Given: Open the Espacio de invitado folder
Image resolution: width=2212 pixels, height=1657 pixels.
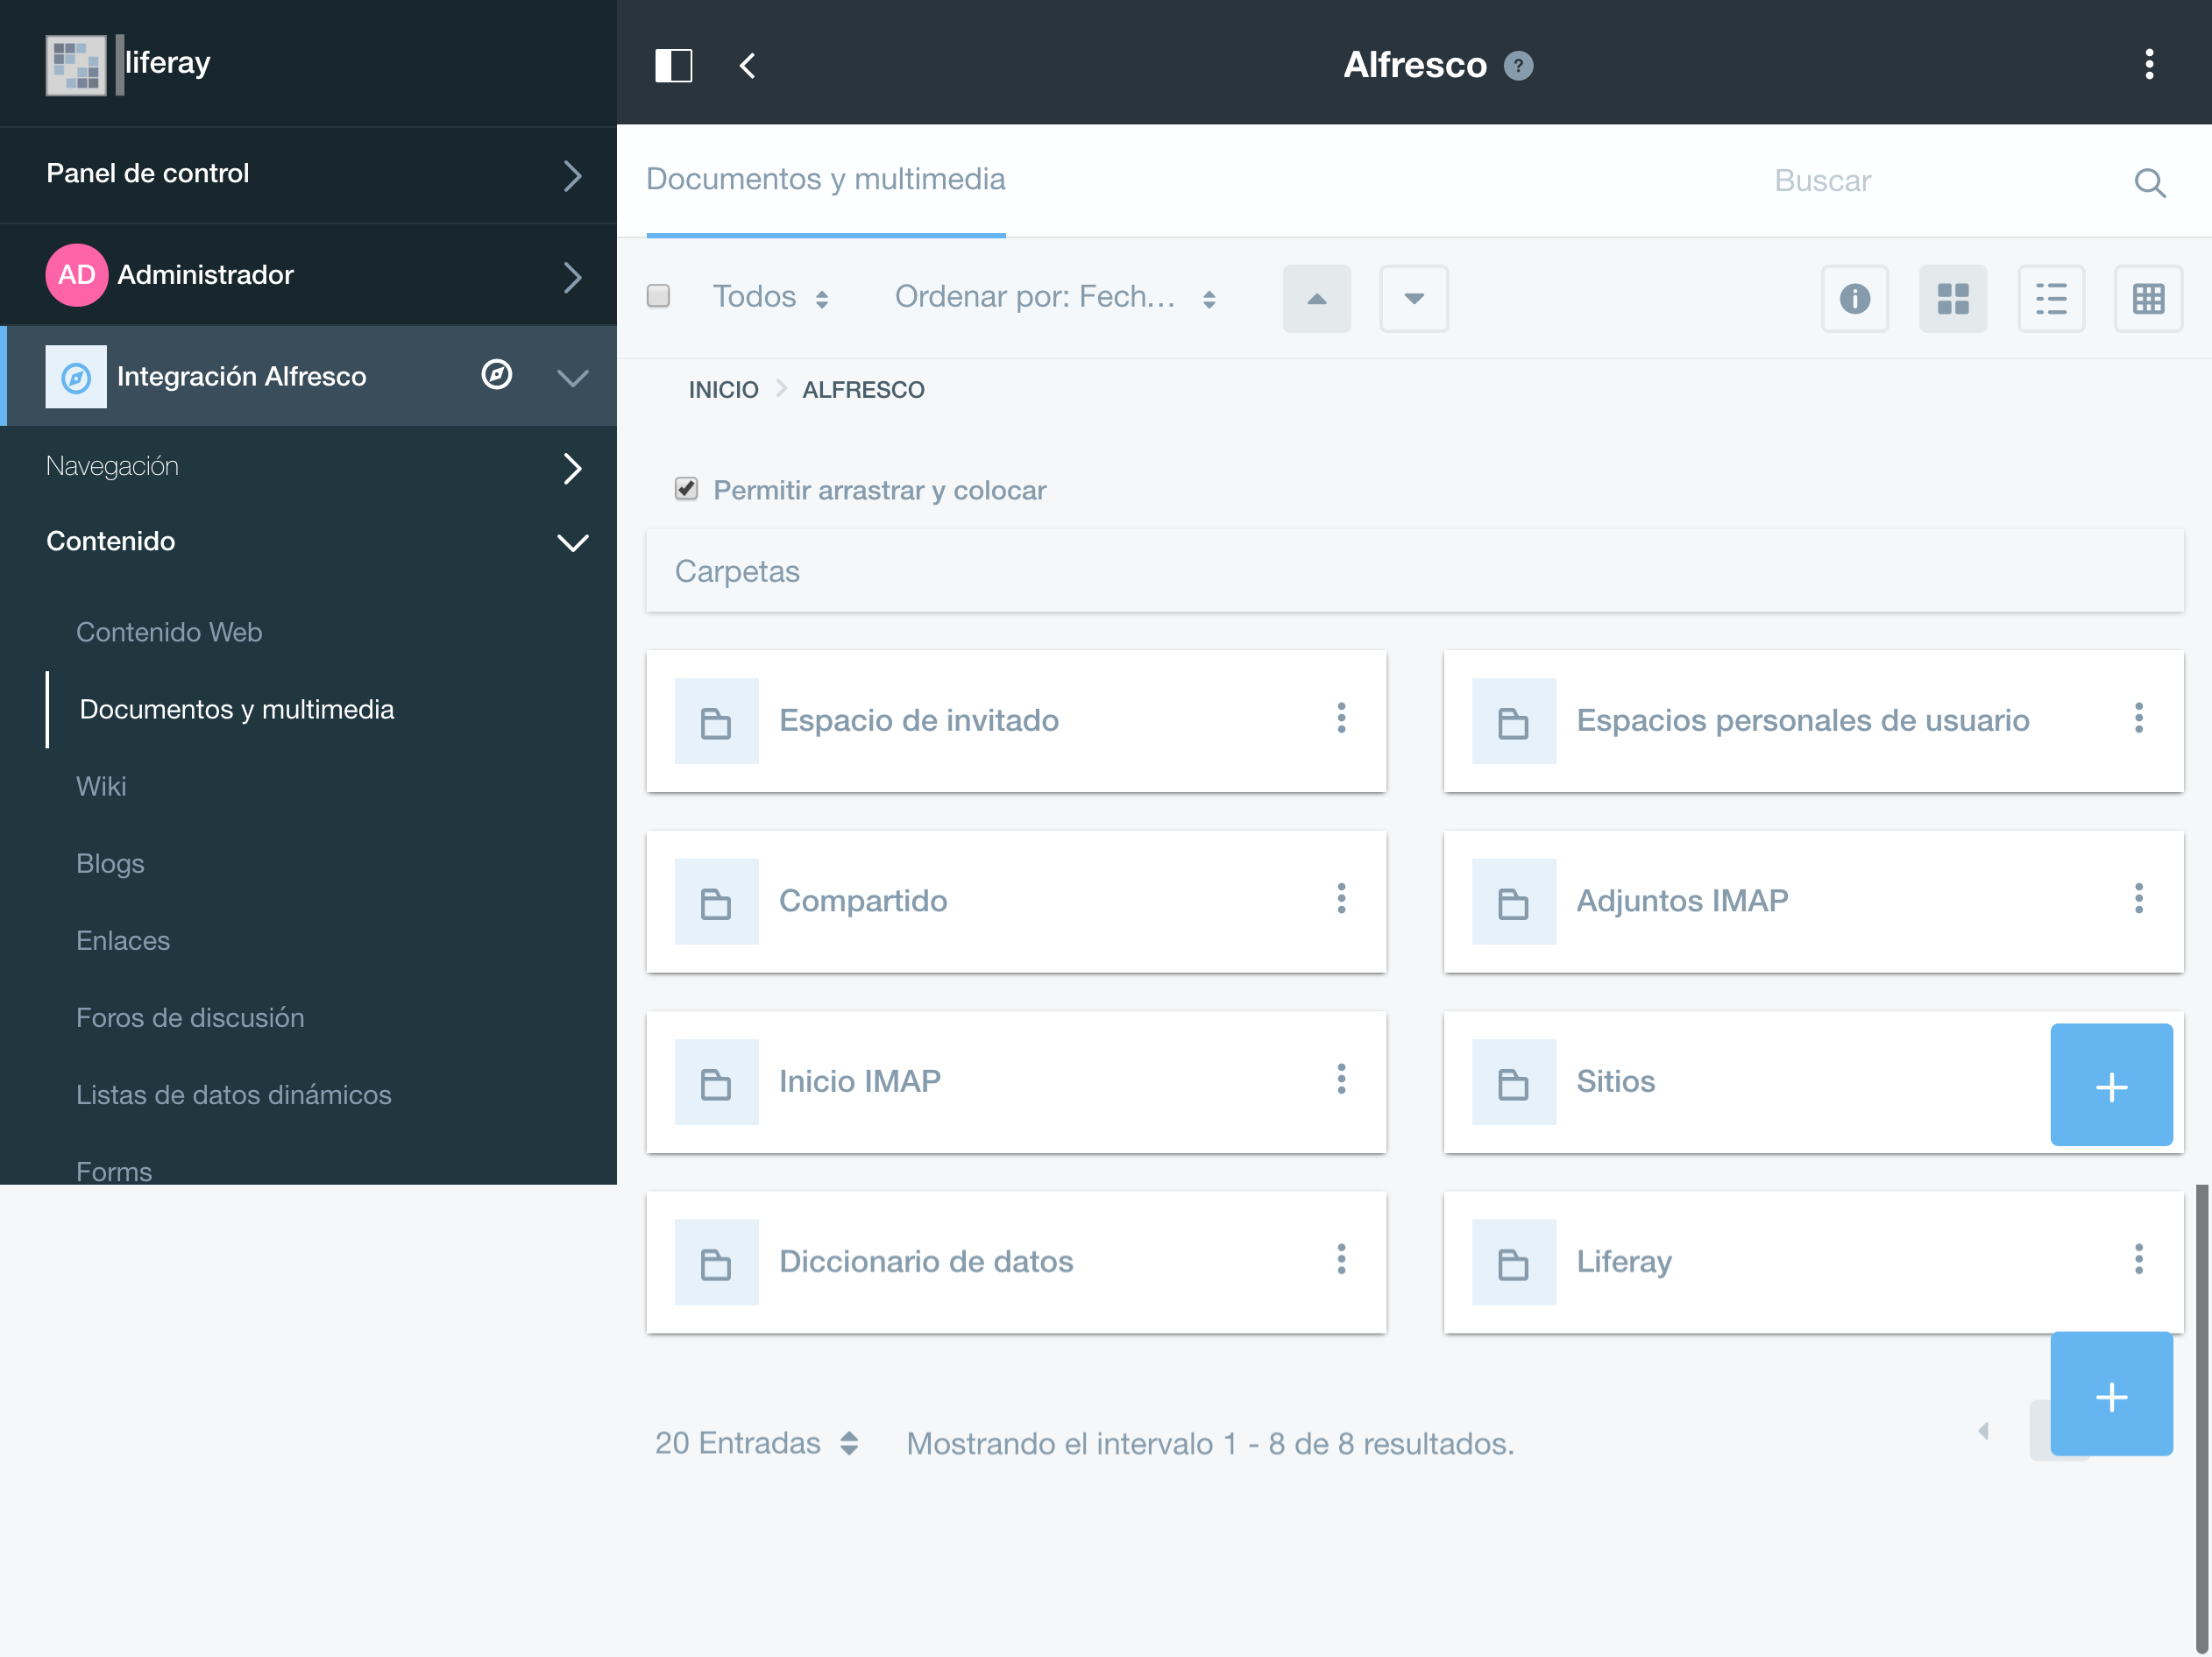Looking at the screenshot, I should (x=918, y=721).
